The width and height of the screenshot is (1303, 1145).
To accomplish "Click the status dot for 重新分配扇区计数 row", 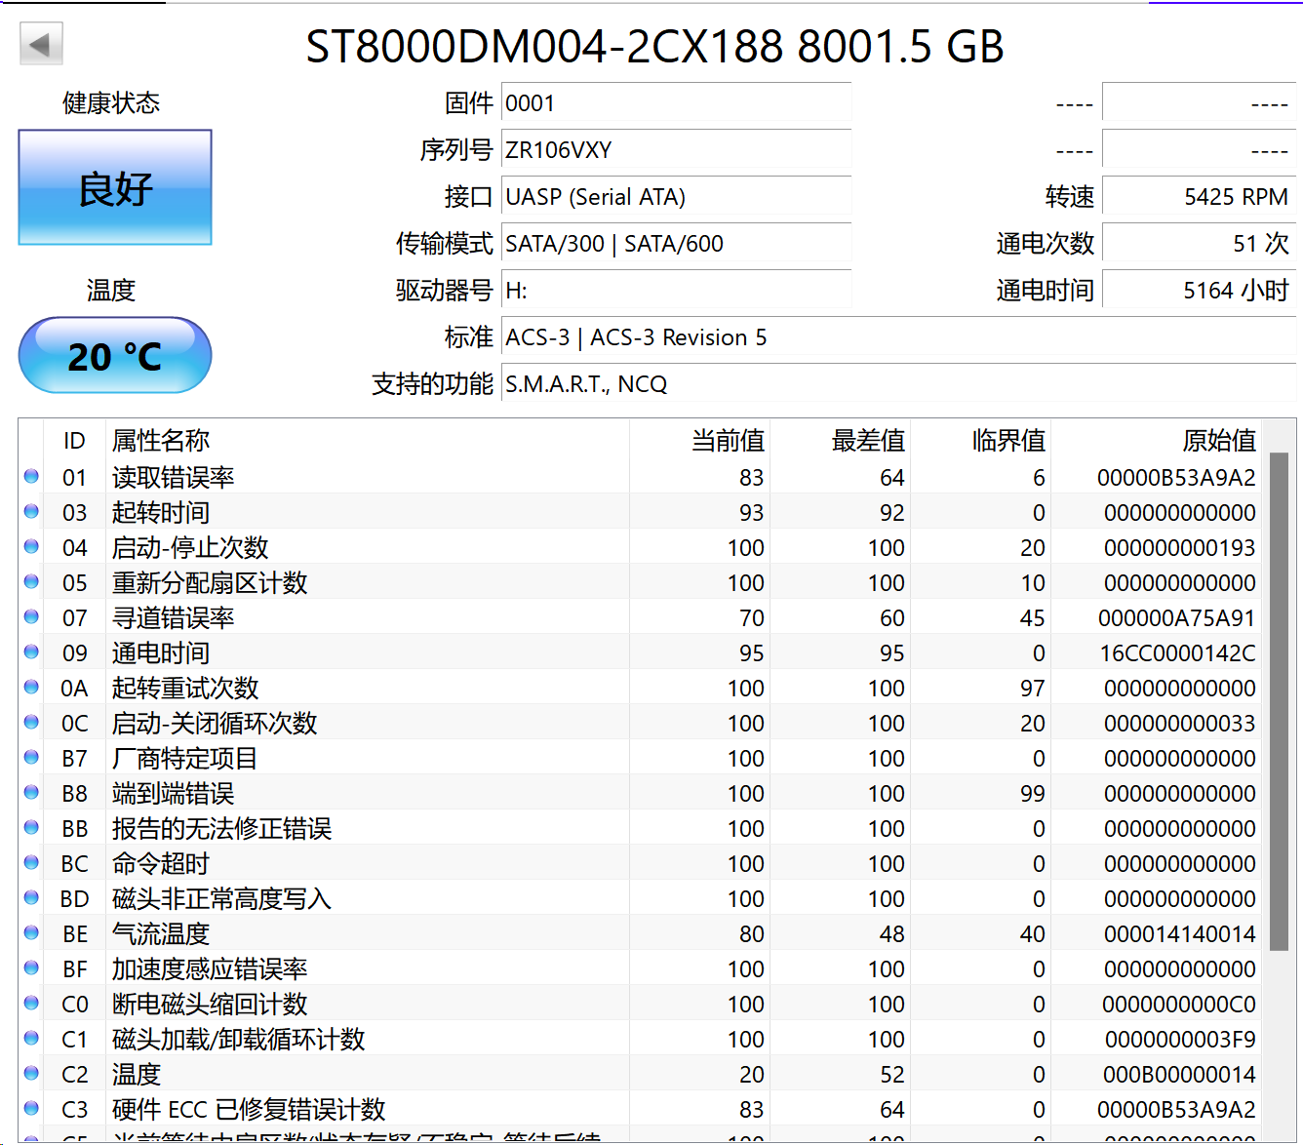I will coord(31,582).
